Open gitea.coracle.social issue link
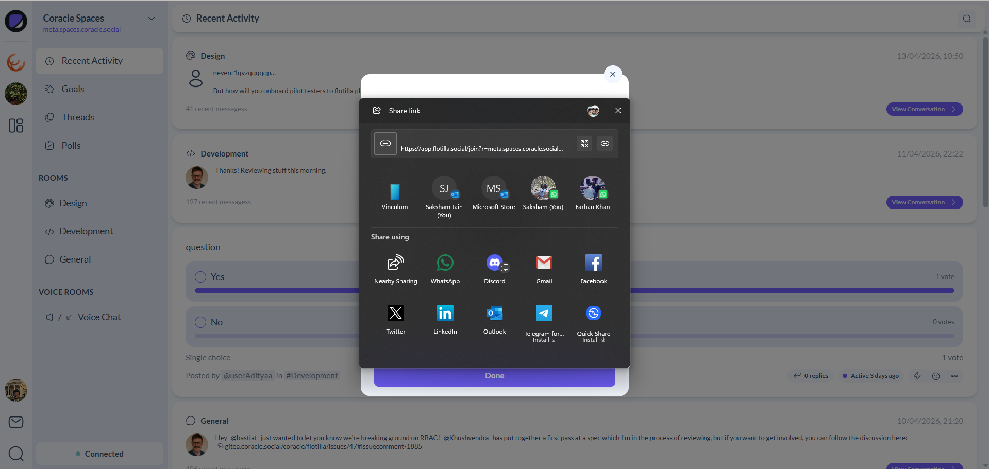This screenshot has width=989, height=469. [323, 447]
